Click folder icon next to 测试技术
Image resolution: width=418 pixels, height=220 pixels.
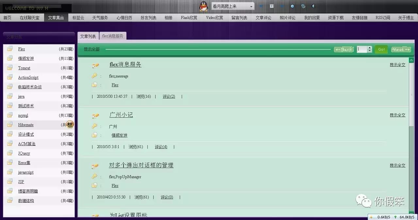click(10, 106)
